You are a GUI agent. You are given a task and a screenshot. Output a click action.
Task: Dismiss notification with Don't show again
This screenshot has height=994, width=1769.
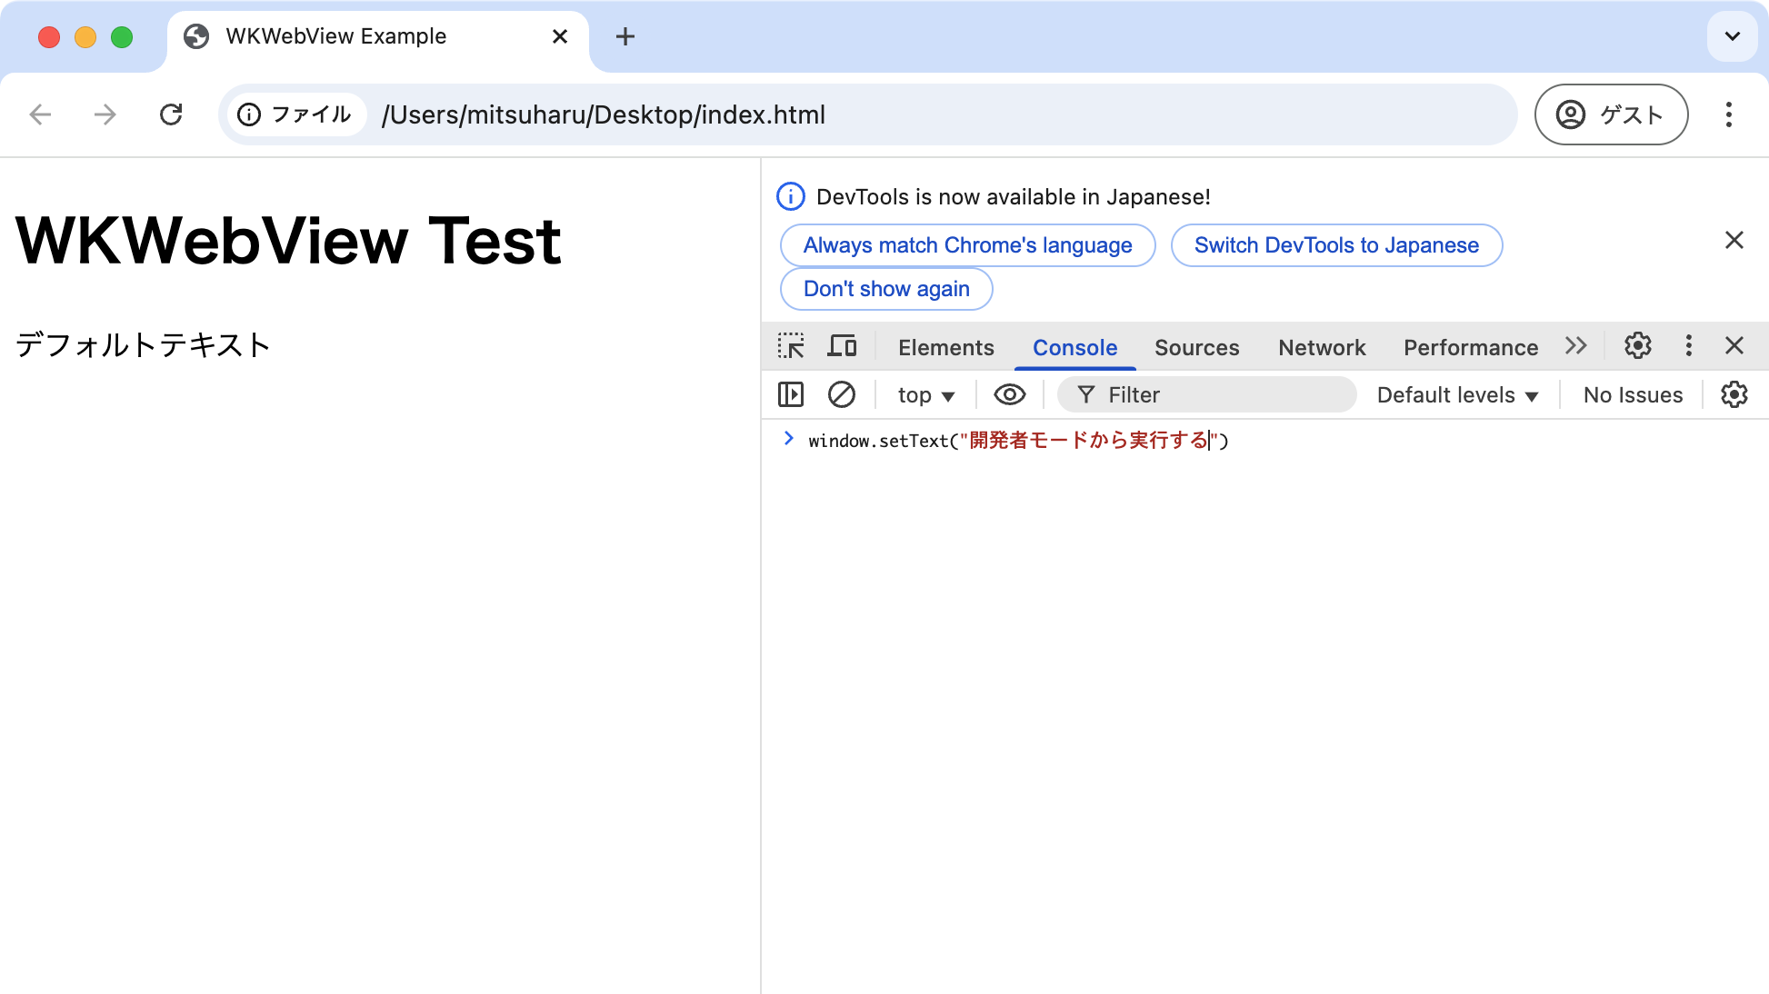[885, 289]
